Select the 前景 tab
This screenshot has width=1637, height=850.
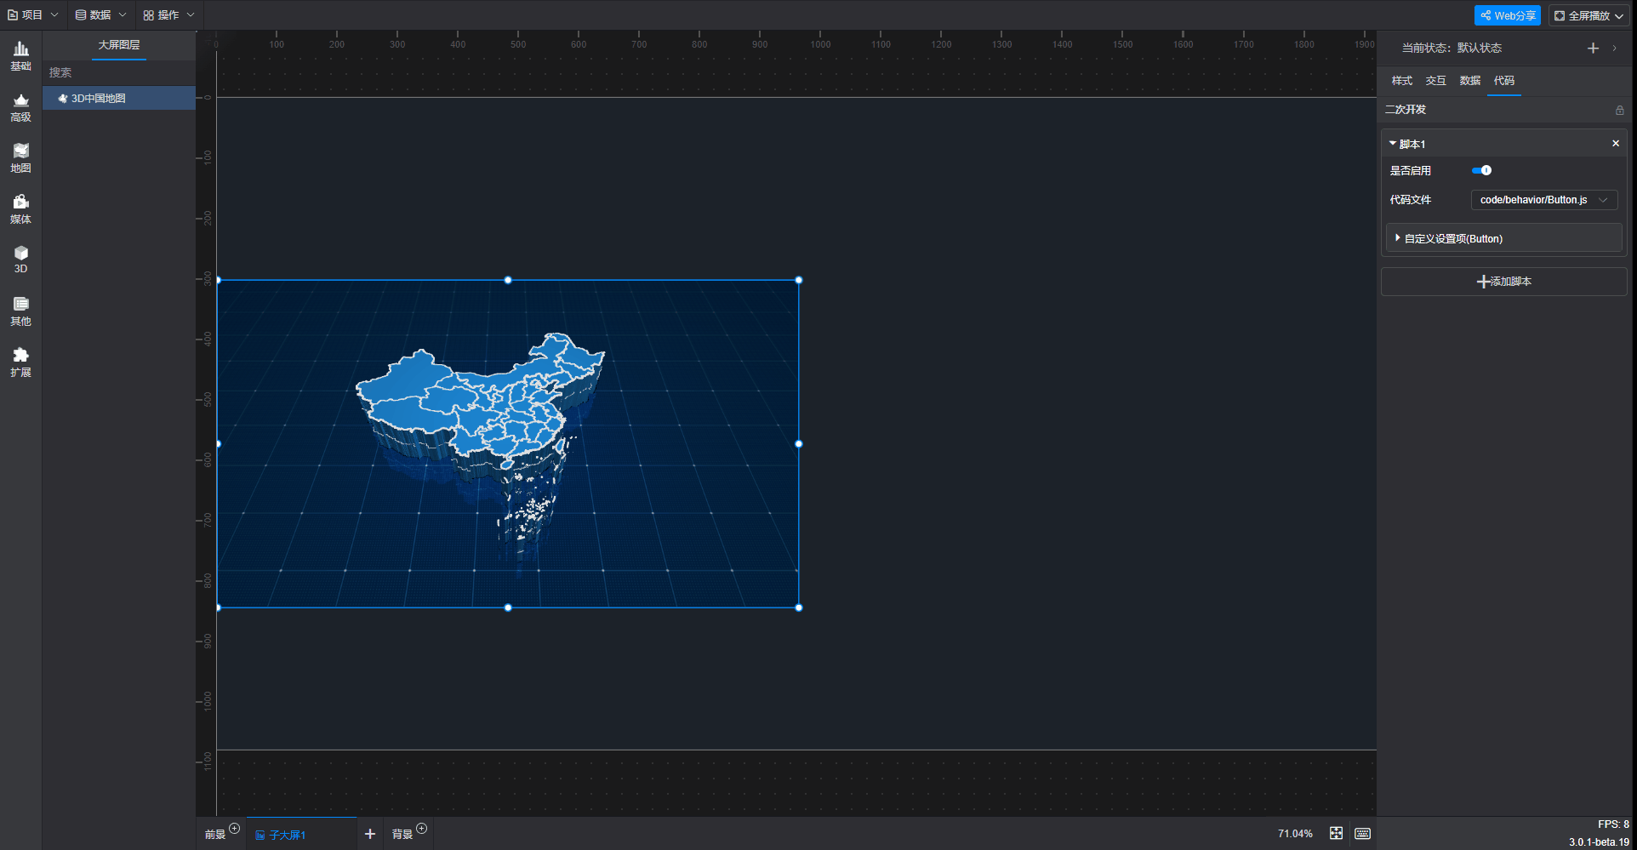point(215,835)
